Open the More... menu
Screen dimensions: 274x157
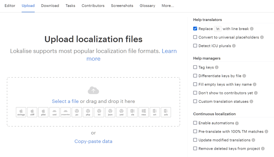[x=168, y=6]
